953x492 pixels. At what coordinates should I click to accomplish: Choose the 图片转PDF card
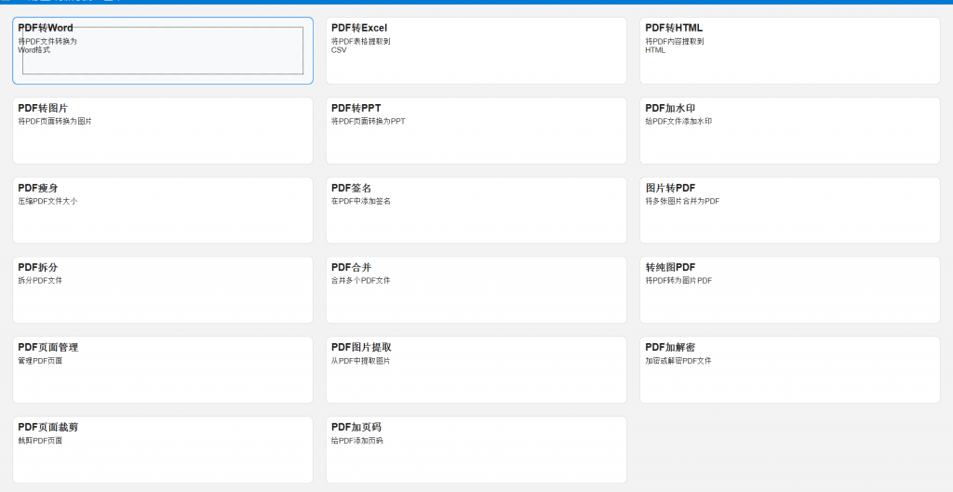(789, 210)
